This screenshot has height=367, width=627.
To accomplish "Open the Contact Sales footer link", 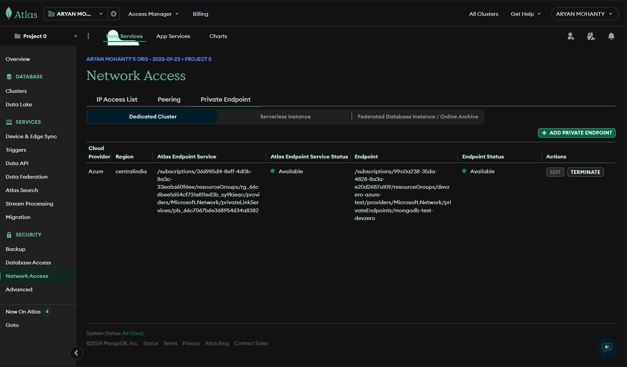I will pos(251,343).
